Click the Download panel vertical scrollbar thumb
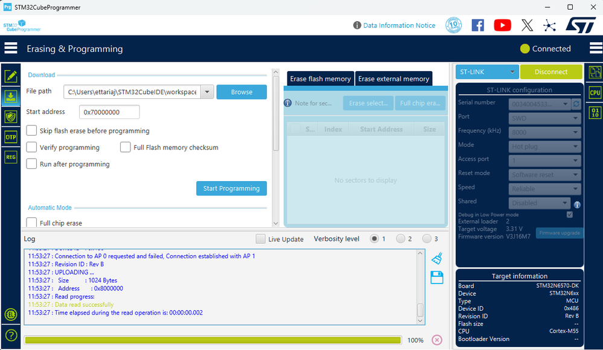Screen dimensions: 603x350 (276, 113)
